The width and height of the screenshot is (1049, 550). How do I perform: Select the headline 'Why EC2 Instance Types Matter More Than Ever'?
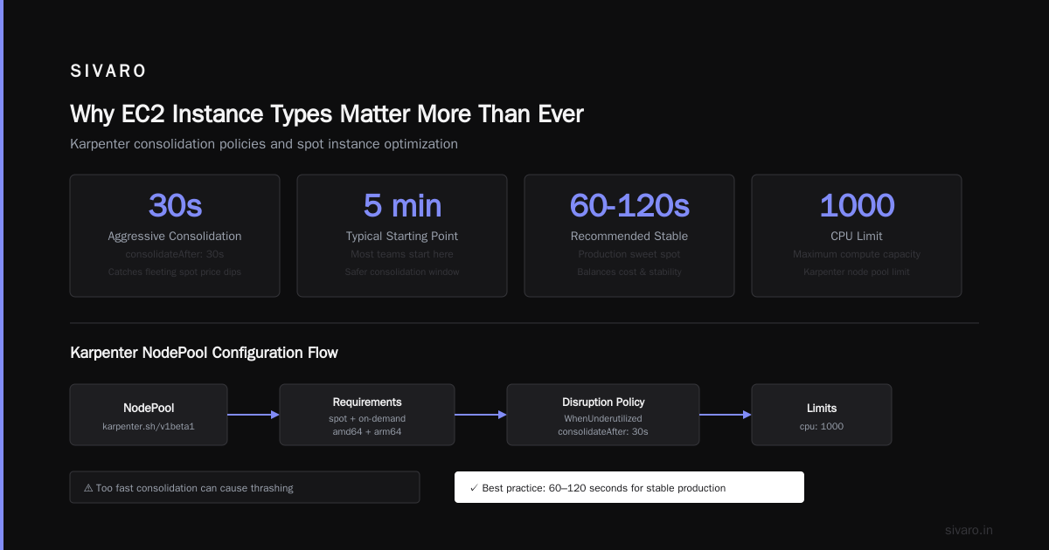tap(327, 113)
